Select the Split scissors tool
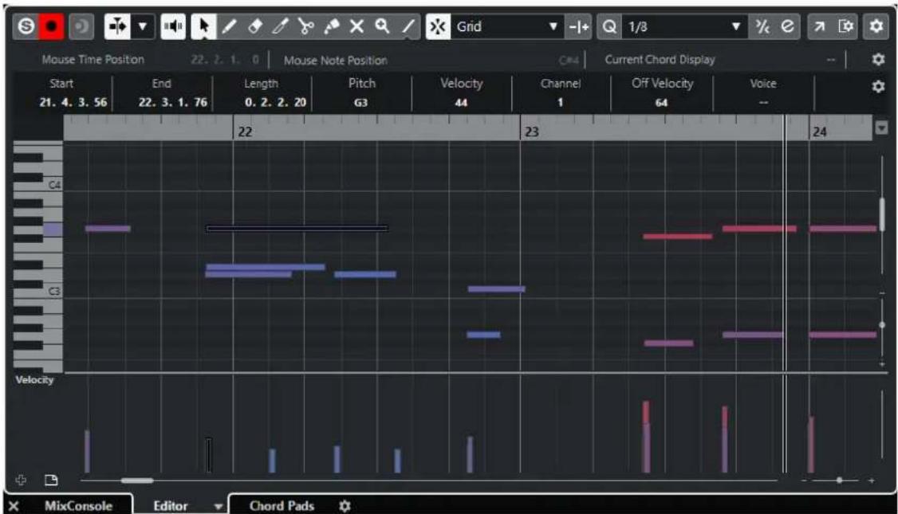 [x=305, y=26]
